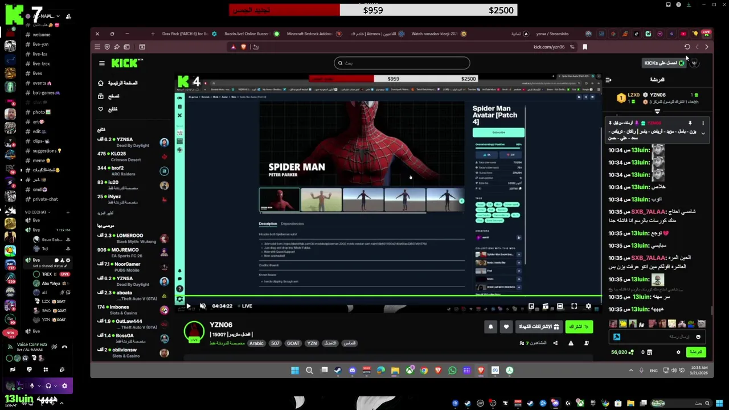This screenshot has height=410, width=729.
Task: Open the pinned message more options menu
Action: click(703, 123)
